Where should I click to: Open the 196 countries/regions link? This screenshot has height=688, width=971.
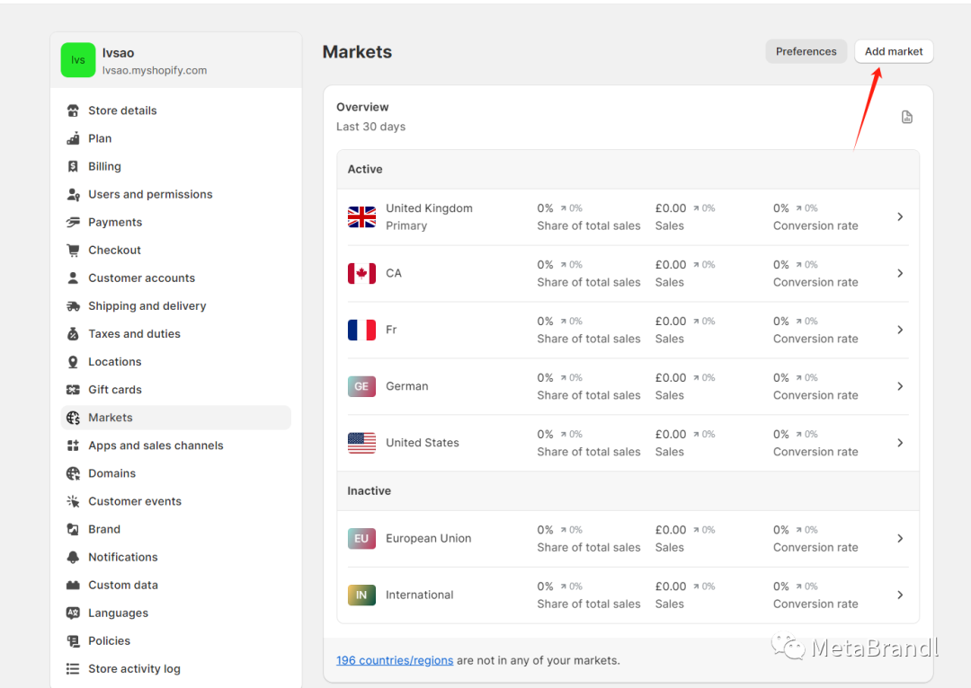395,660
